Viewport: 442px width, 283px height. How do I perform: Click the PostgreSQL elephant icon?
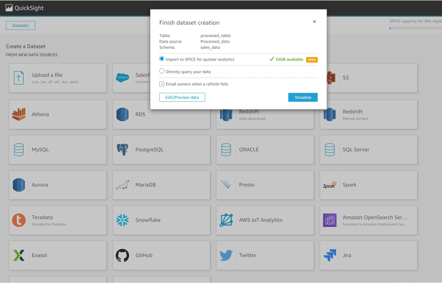coord(123,150)
